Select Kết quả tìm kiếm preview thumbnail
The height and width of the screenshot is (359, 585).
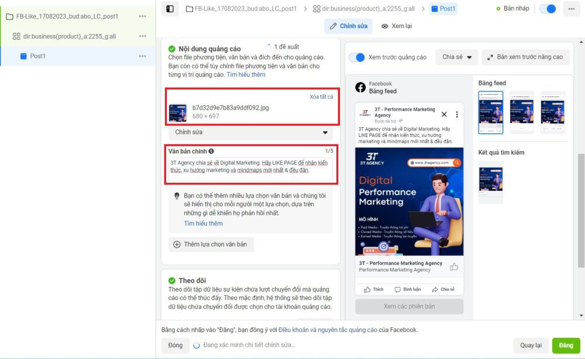pyautogui.click(x=491, y=182)
